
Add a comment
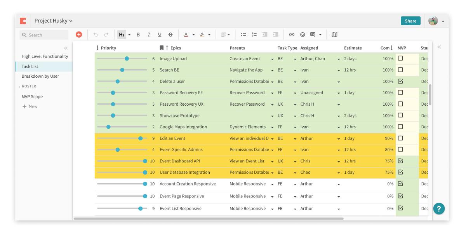[x=313, y=35]
